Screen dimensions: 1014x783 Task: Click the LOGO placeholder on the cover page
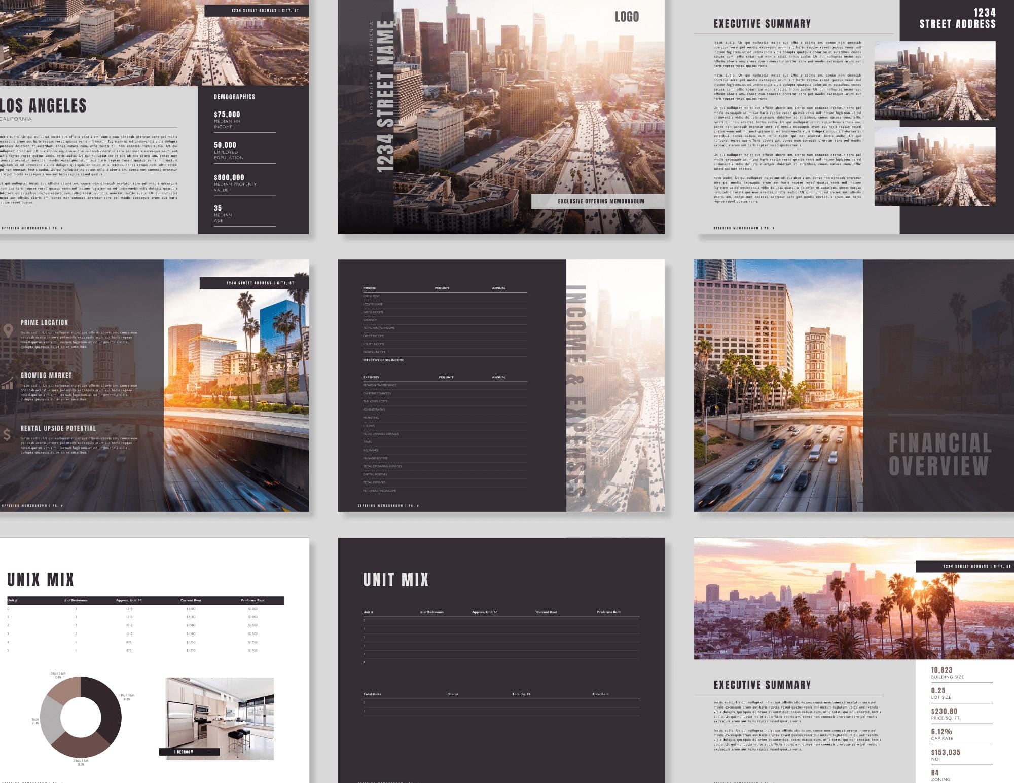click(x=627, y=17)
